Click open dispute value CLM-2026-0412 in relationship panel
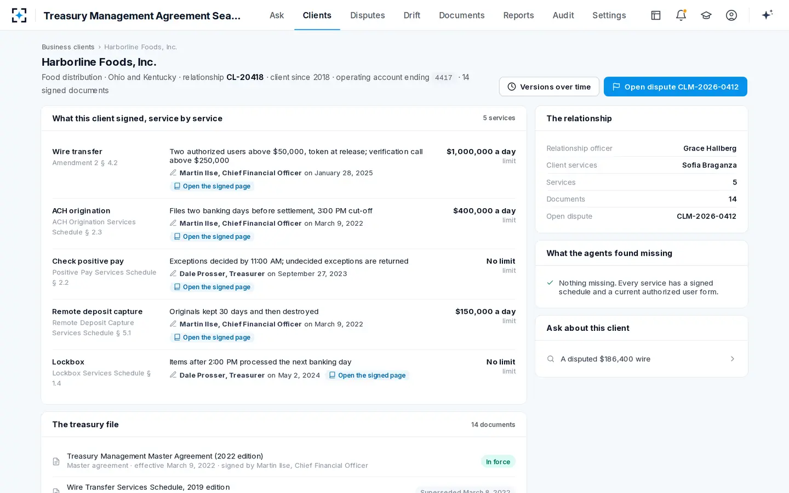 (707, 216)
